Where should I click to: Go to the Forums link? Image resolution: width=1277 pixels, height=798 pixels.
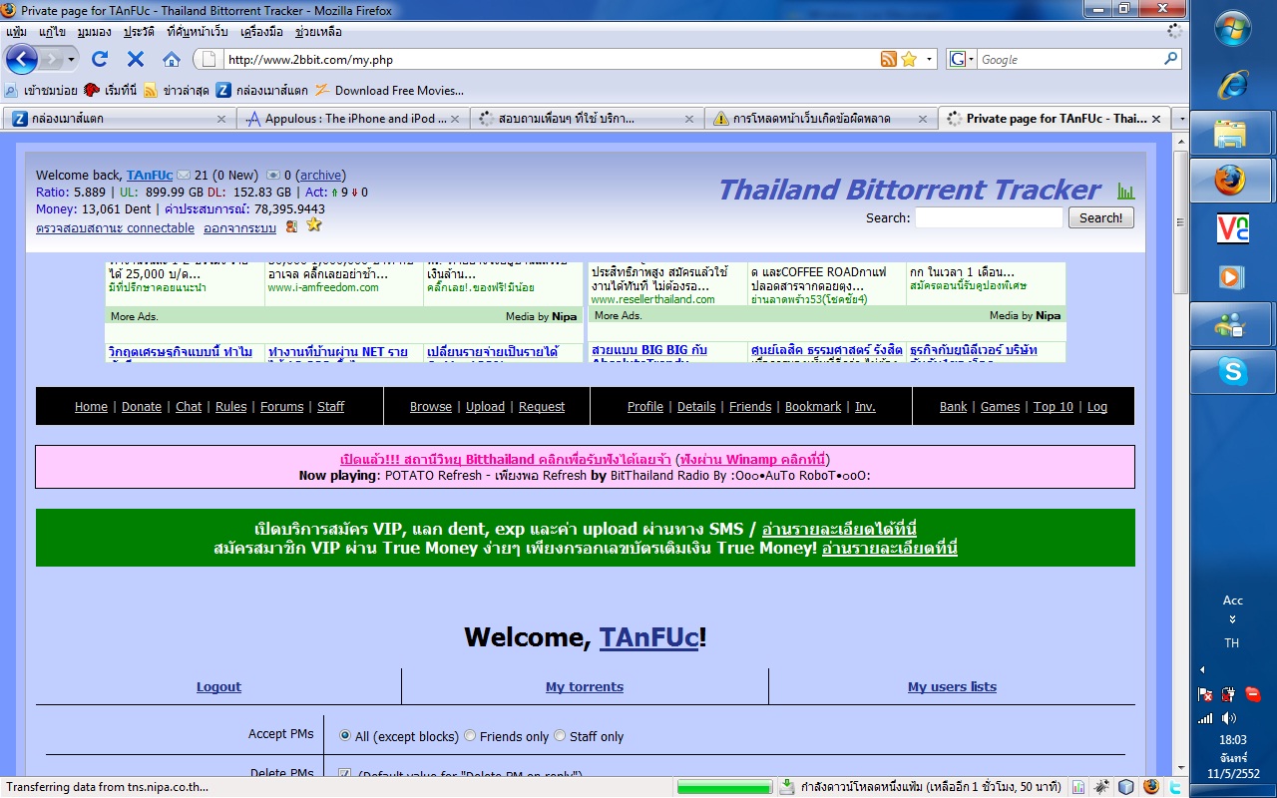pos(282,407)
